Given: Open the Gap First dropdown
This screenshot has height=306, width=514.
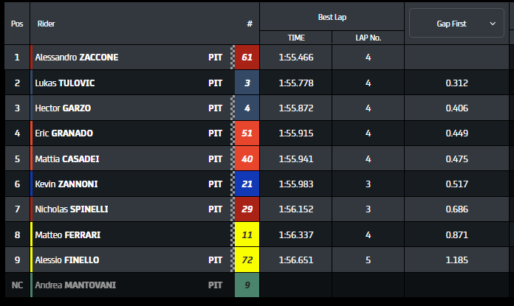Looking at the screenshot, I should (x=456, y=24).
